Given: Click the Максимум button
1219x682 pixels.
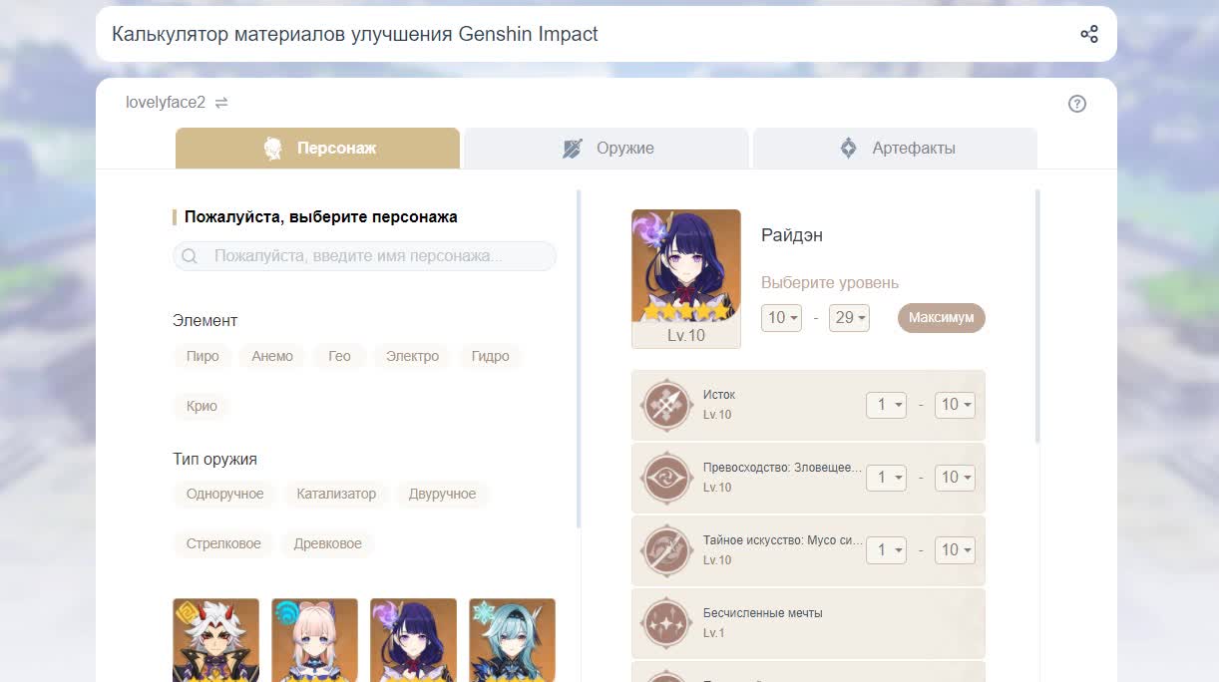Looking at the screenshot, I should tap(942, 318).
